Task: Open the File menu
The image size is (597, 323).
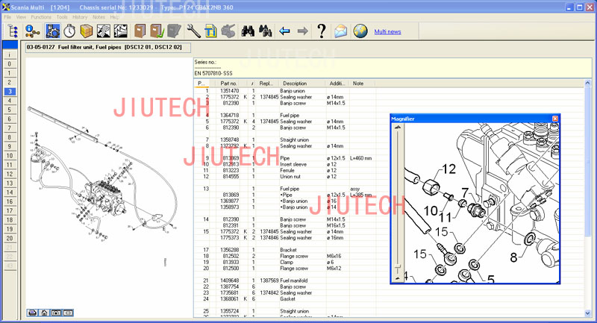Action: (7, 17)
